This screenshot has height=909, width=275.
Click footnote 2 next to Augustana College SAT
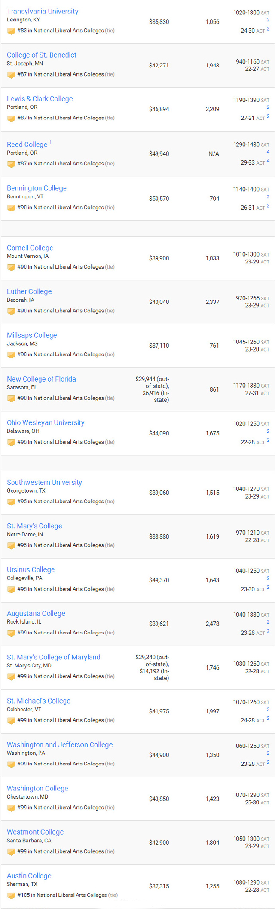coord(268,622)
